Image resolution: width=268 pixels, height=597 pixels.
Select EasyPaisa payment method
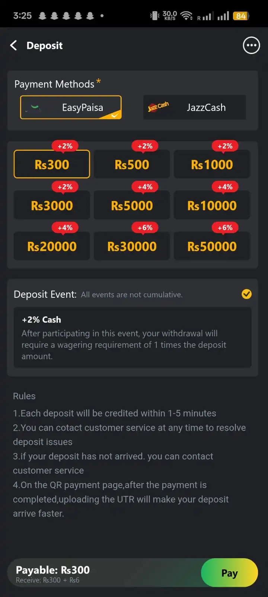pyautogui.click(x=71, y=107)
